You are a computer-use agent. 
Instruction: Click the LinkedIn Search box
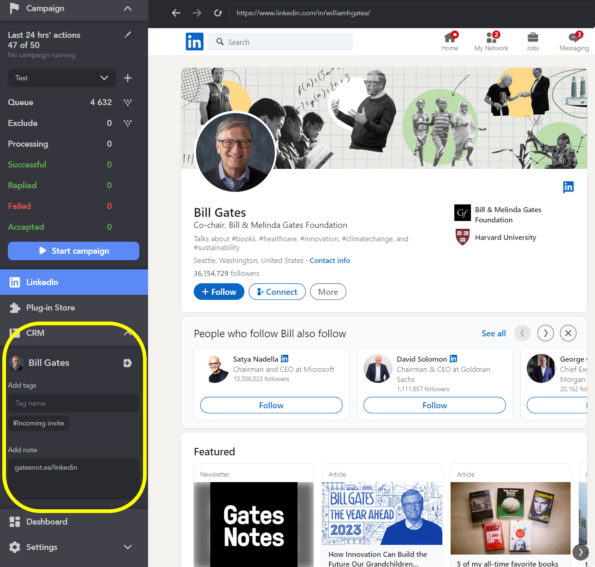[x=280, y=42]
